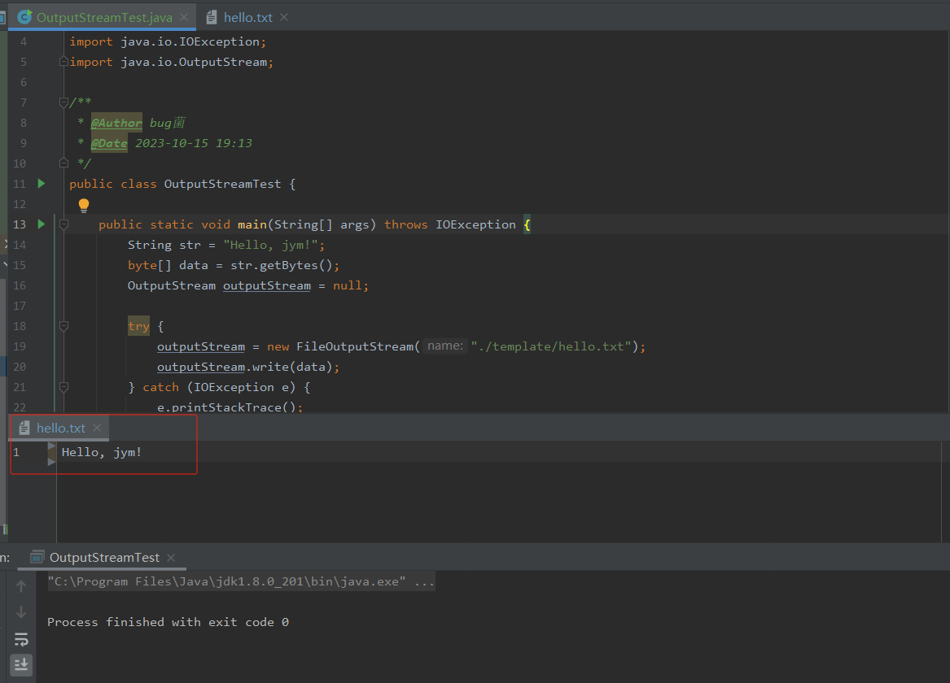Click line number 1 in hello.txt gutter
The image size is (950, 683).
click(x=16, y=453)
